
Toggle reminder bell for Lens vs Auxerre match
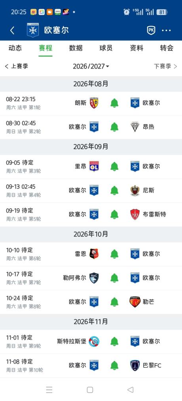tap(114, 103)
